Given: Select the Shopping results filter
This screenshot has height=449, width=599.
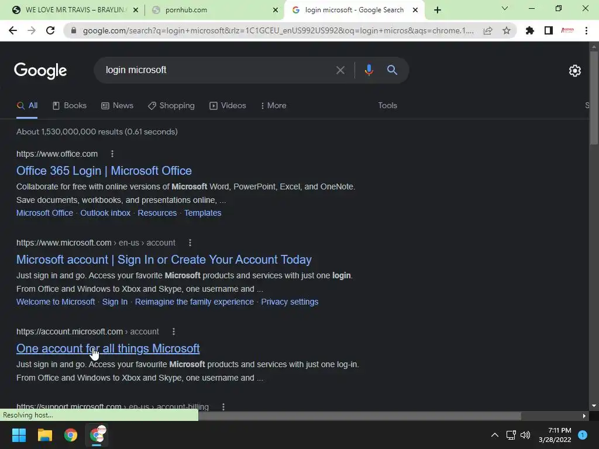Looking at the screenshot, I should [171, 106].
